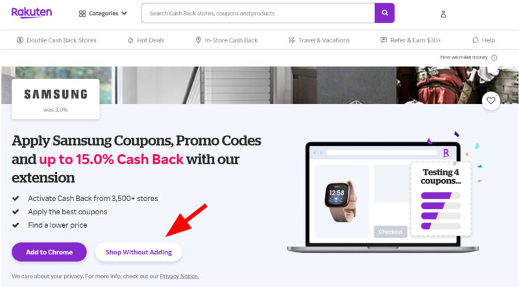This screenshot has width=519, height=287.
Task: Click the dollar icon for Double Cash Back Stores
Action: tap(20, 40)
